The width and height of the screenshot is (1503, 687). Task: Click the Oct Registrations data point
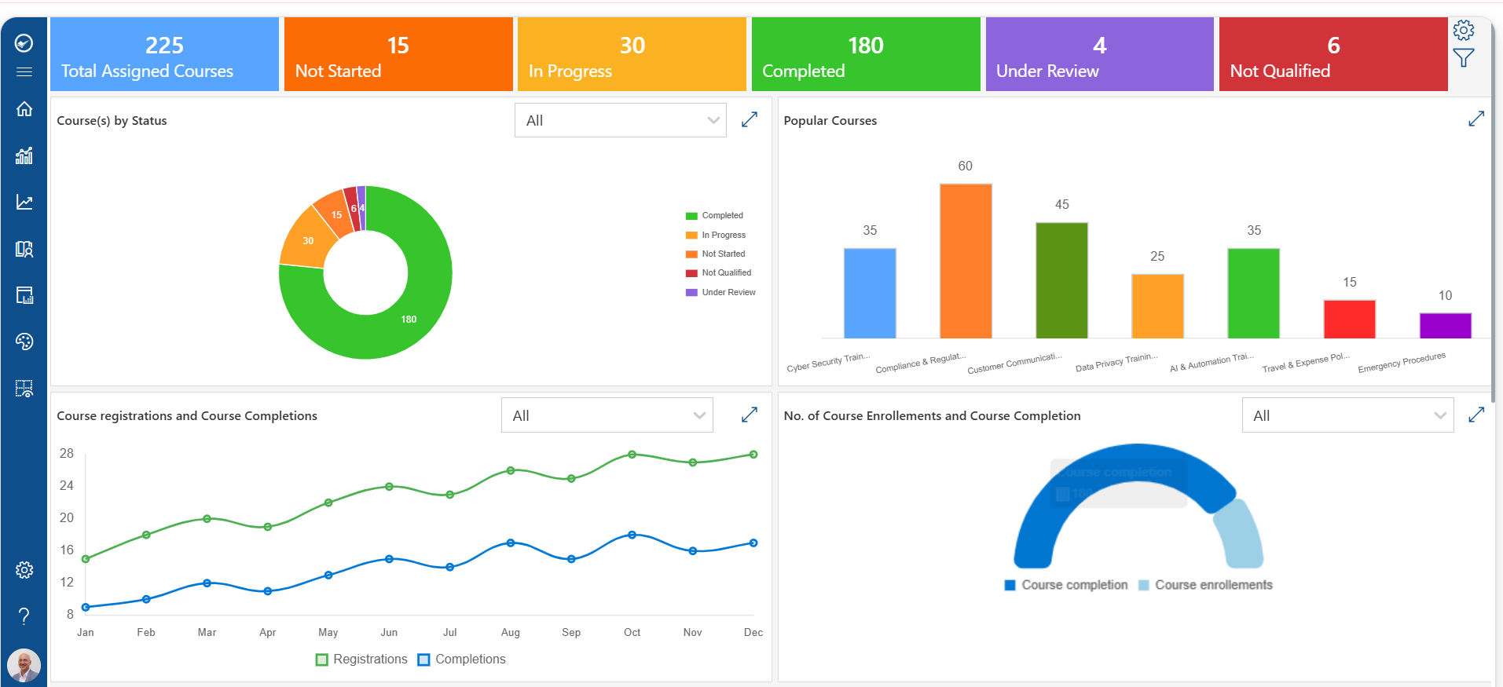[632, 455]
